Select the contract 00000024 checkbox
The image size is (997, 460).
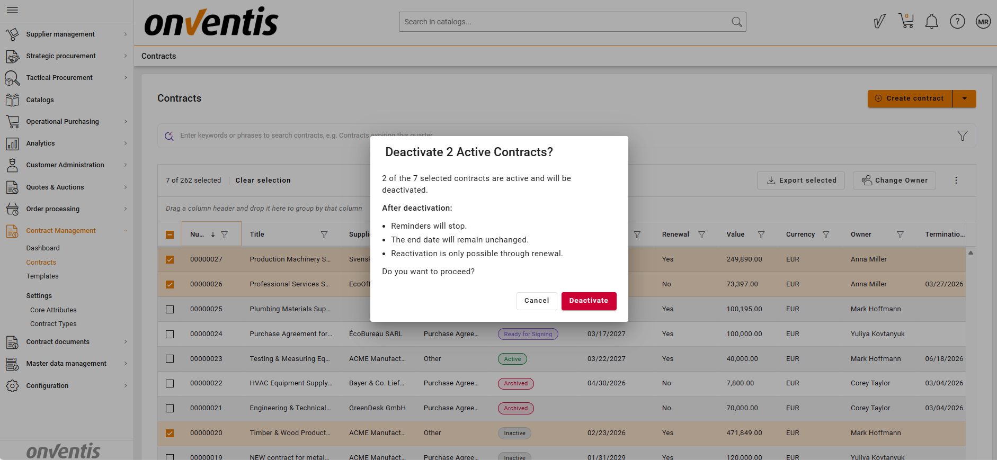(x=170, y=334)
